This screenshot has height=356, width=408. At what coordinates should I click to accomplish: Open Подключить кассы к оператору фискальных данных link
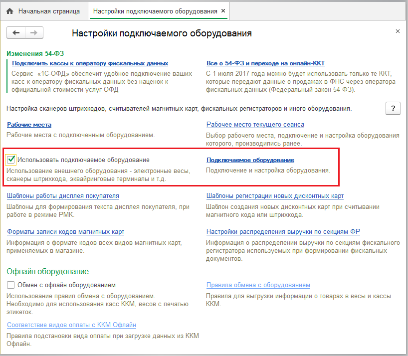coord(90,63)
